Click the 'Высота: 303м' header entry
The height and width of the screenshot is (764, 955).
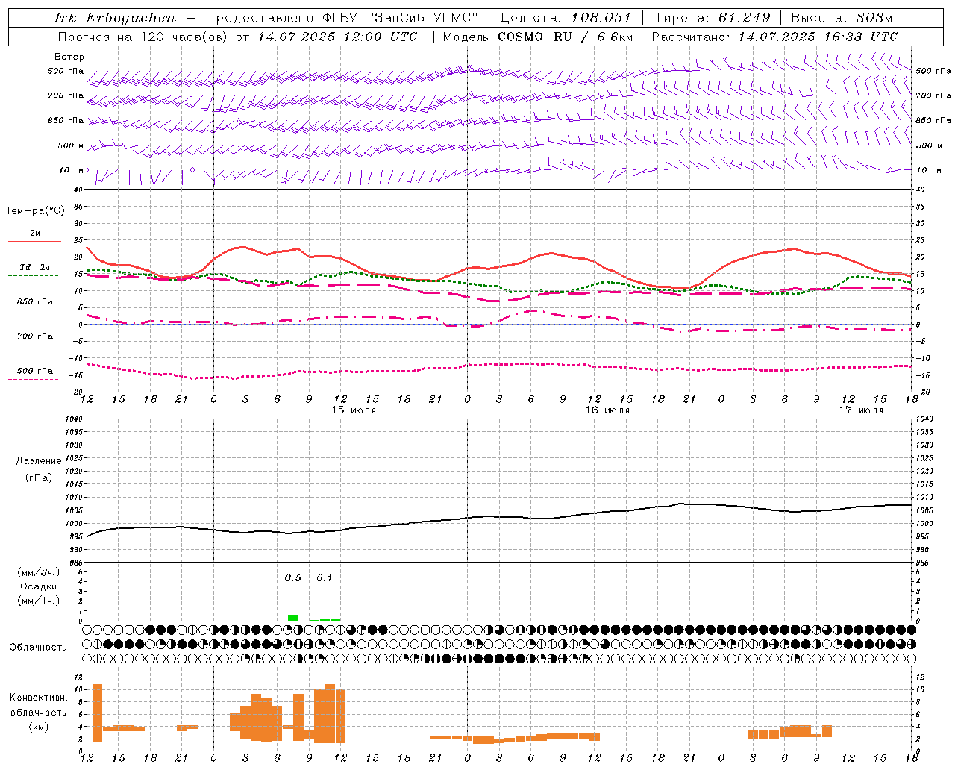tap(842, 18)
